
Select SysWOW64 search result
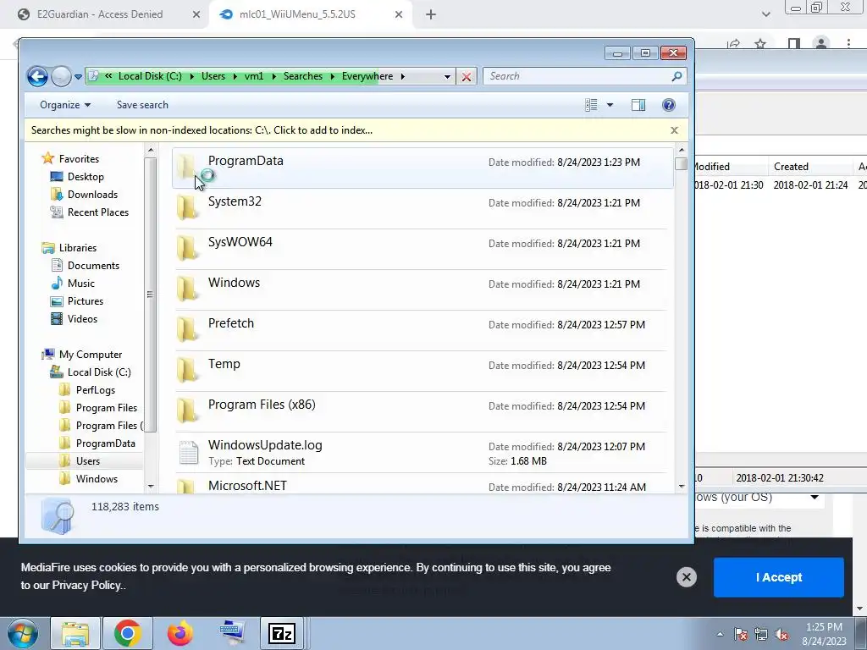click(x=422, y=250)
